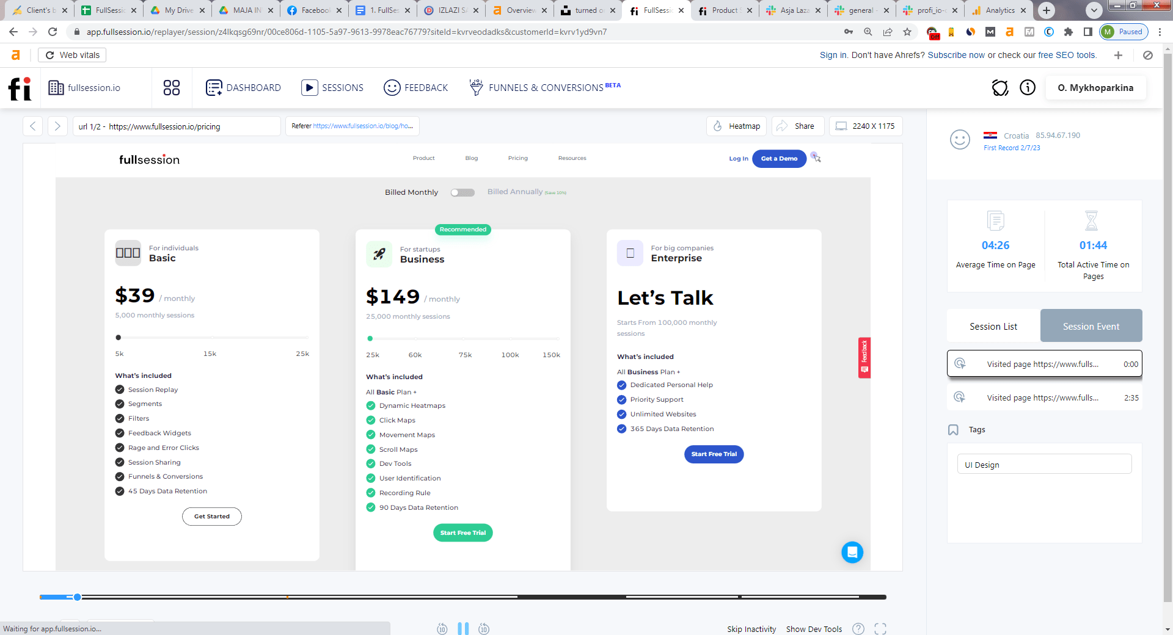Viewport: 1173px width, 635px height.
Task: Skip forward 10 seconds
Action: pyautogui.click(x=484, y=628)
